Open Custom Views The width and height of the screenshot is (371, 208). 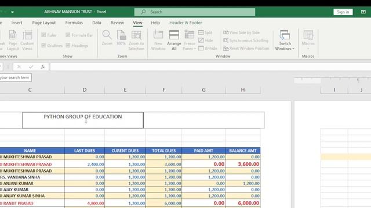pyautogui.click(x=27, y=40)
